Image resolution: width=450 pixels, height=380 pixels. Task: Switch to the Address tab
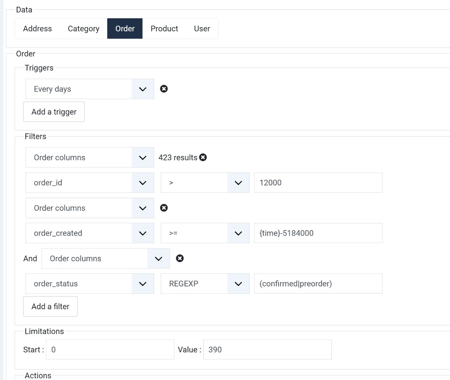pyautogui.click(x=37, y=28)
